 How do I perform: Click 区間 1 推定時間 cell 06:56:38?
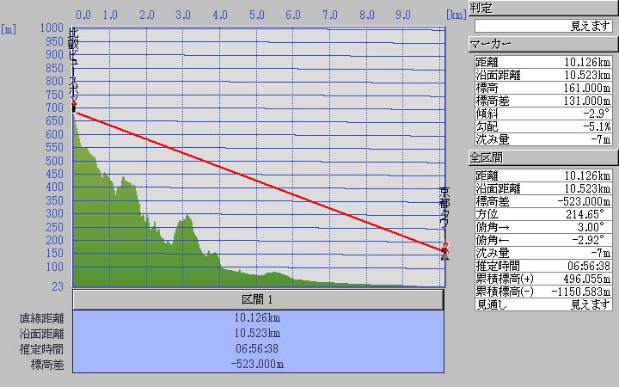(257, 348)
